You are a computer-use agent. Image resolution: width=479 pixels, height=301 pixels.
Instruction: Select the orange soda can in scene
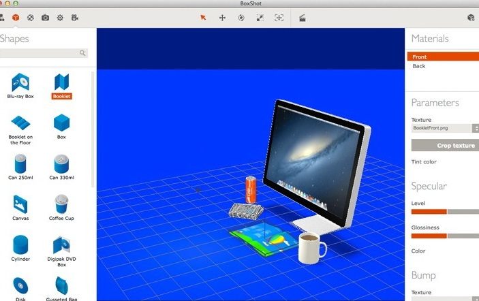[251, 189]
